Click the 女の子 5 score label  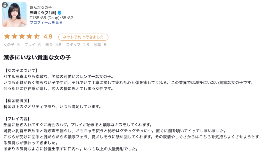point(12,45)
